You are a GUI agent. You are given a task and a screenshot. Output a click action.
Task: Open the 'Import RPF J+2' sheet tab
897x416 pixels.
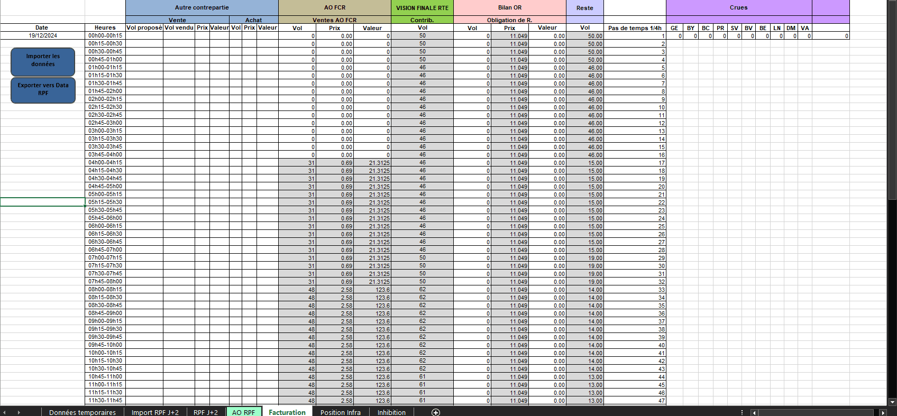click(155, 412)
